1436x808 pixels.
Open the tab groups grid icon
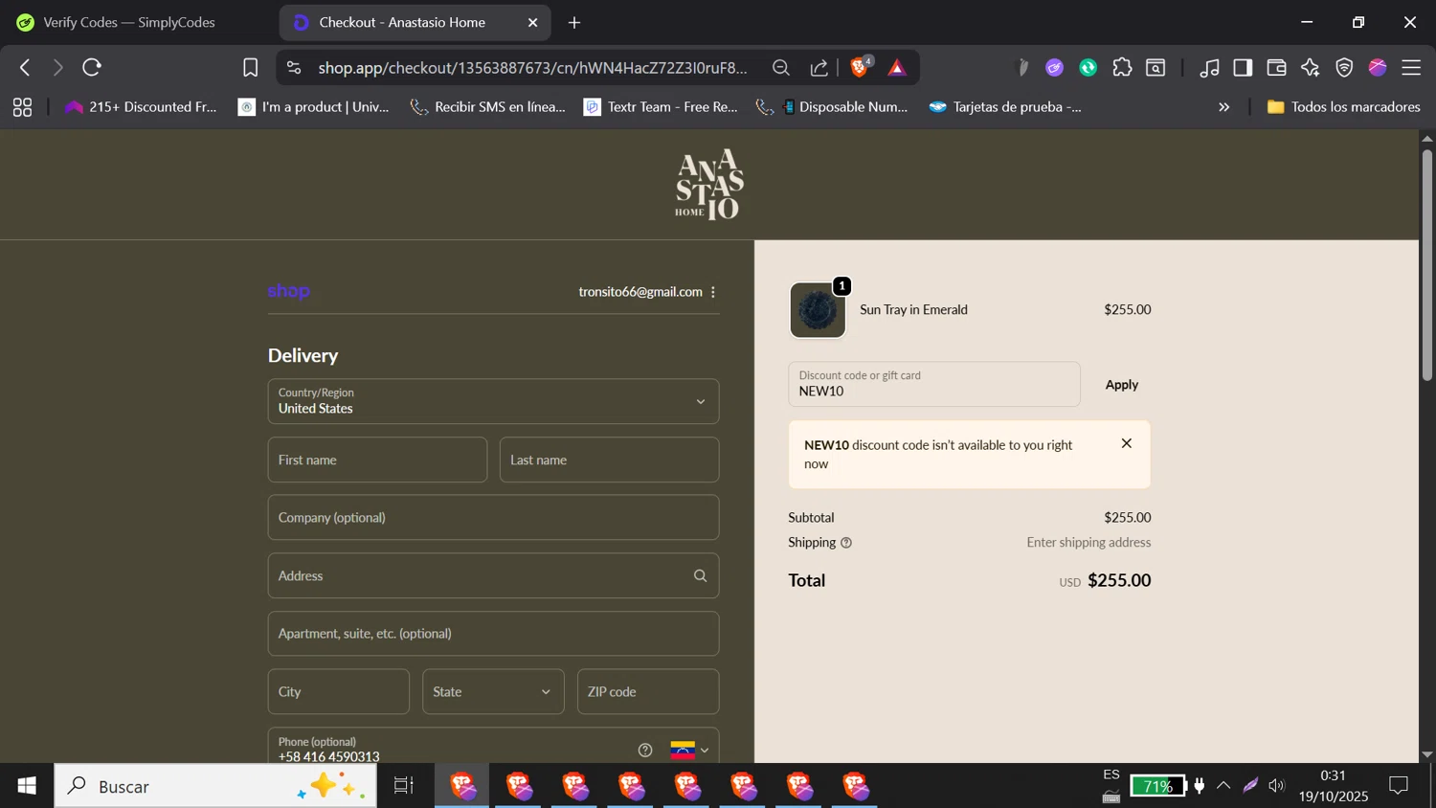(x=22, y=107)
